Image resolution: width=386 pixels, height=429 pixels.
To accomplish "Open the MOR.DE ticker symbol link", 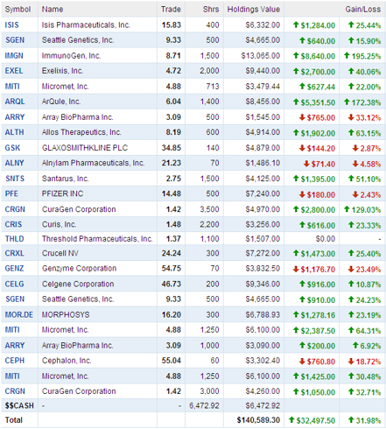I will click(x=19, y=314).
